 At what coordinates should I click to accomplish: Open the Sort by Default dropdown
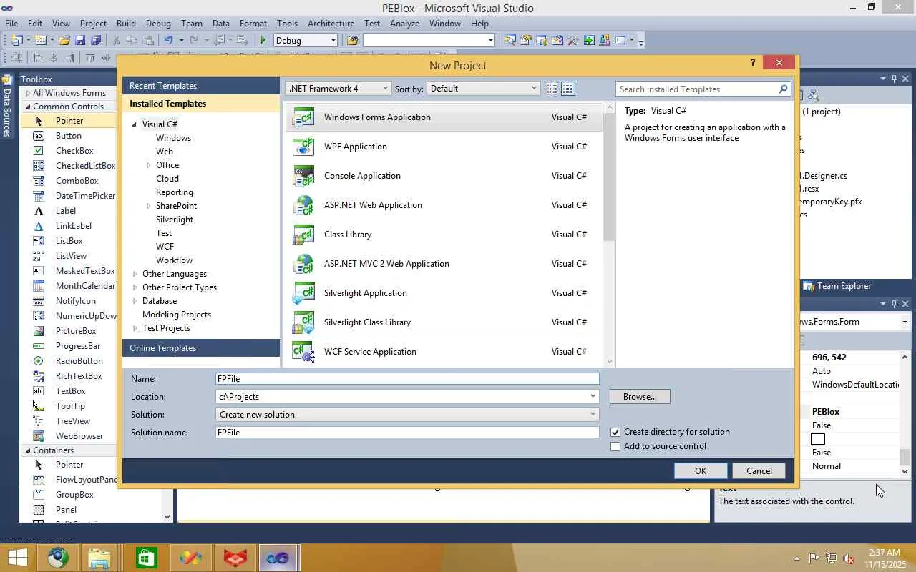[x=483, y=89]
